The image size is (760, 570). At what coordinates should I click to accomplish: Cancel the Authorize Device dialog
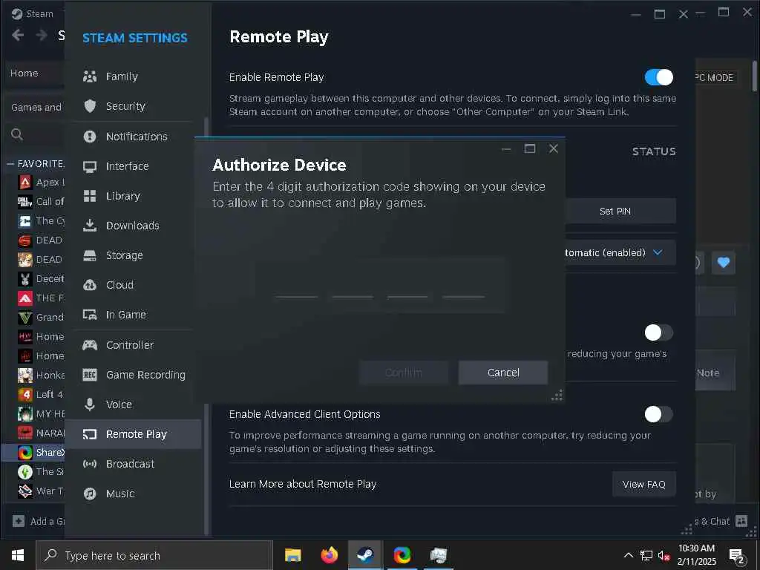(x=503, y=373)
